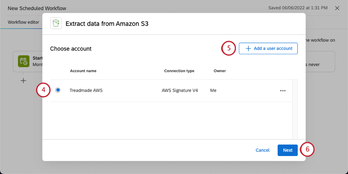
Task: Click the AWS Signature V4 cell
Action: click(x=180, y=90)
